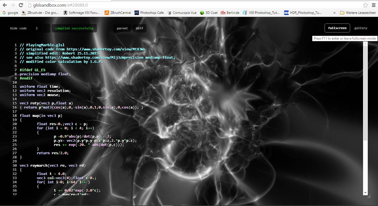
Task: Click text '// PlayingMarble.glsl'
Action: click(x=42, y=45)
